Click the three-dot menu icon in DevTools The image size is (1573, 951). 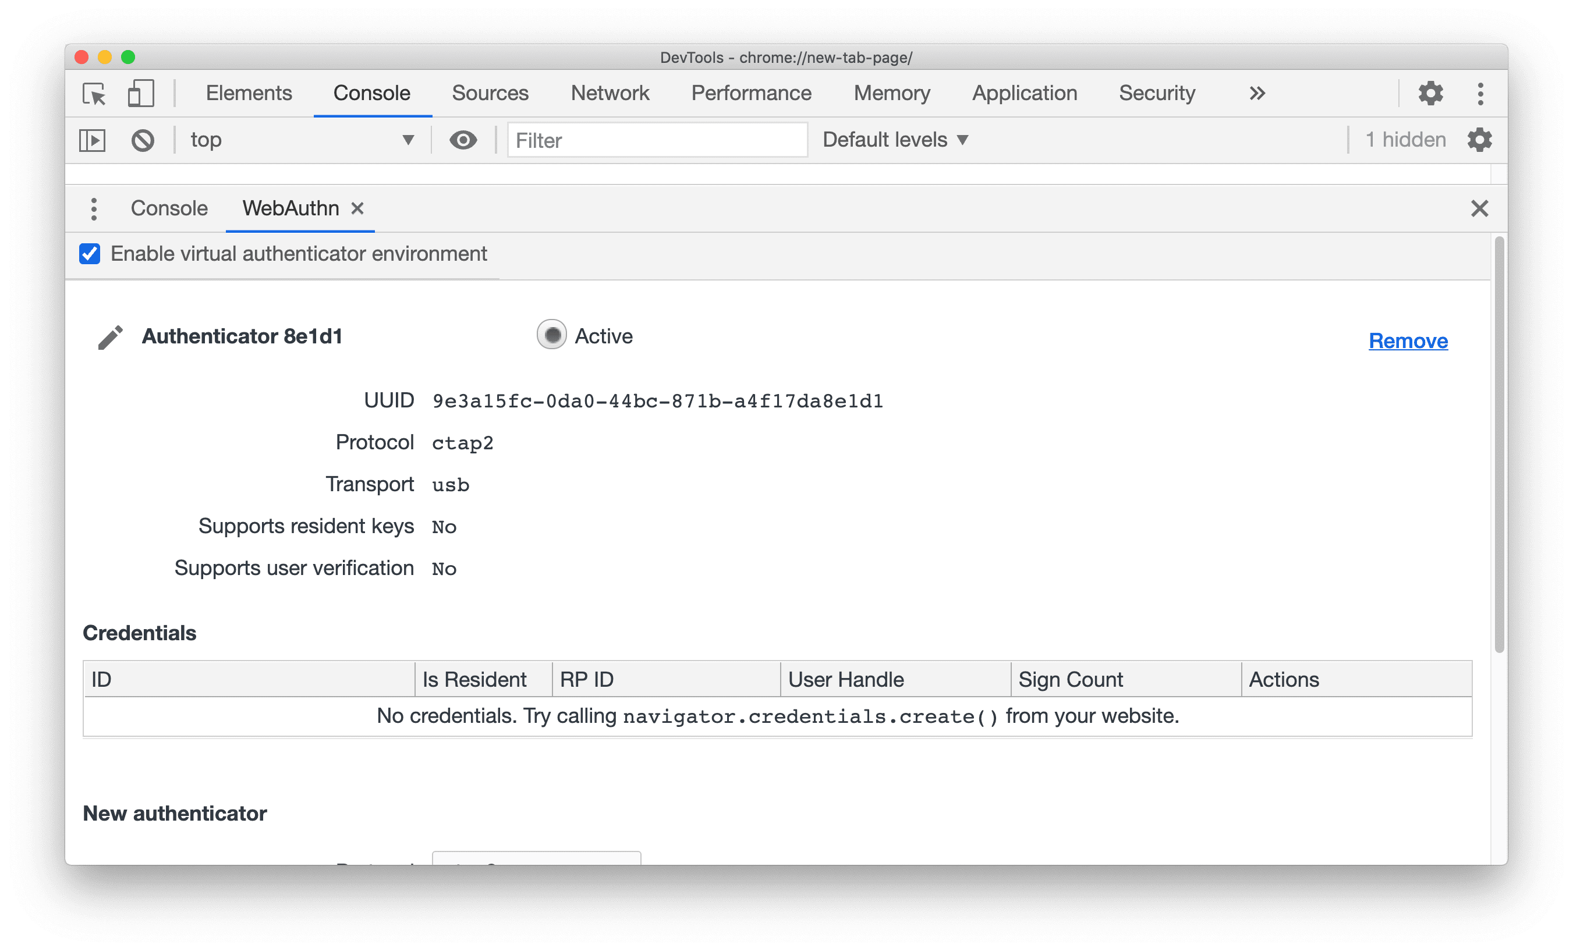point(1481,94)
